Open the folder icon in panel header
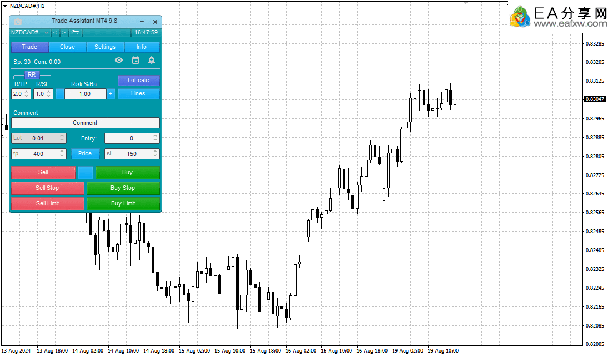608x357 pixels. coord(75,33)
